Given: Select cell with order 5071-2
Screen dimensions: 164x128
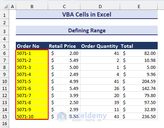Looking at the screenshot, I should (32, 60).
